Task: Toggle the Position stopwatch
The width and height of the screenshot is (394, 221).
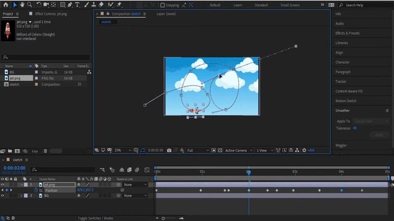Action: click(36, 190)
